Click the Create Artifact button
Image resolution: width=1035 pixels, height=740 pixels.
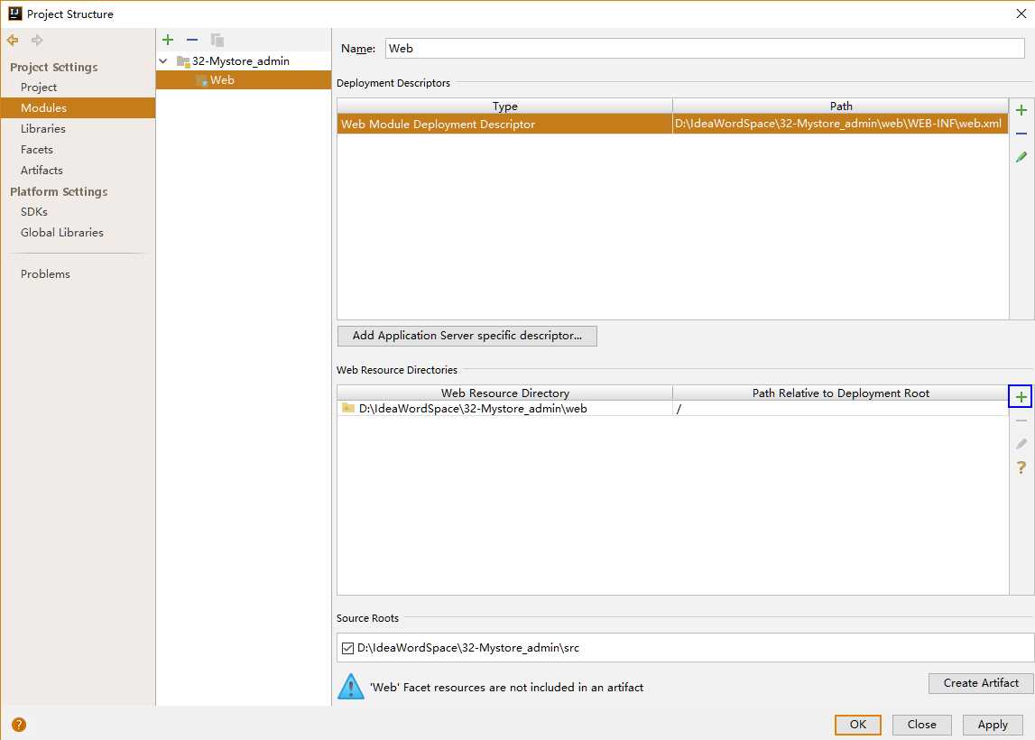tap(980, 683)
